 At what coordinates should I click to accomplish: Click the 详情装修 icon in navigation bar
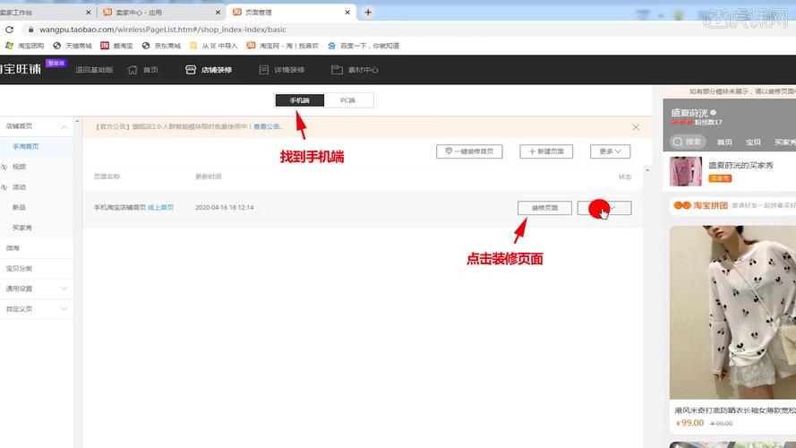point(263,70)
